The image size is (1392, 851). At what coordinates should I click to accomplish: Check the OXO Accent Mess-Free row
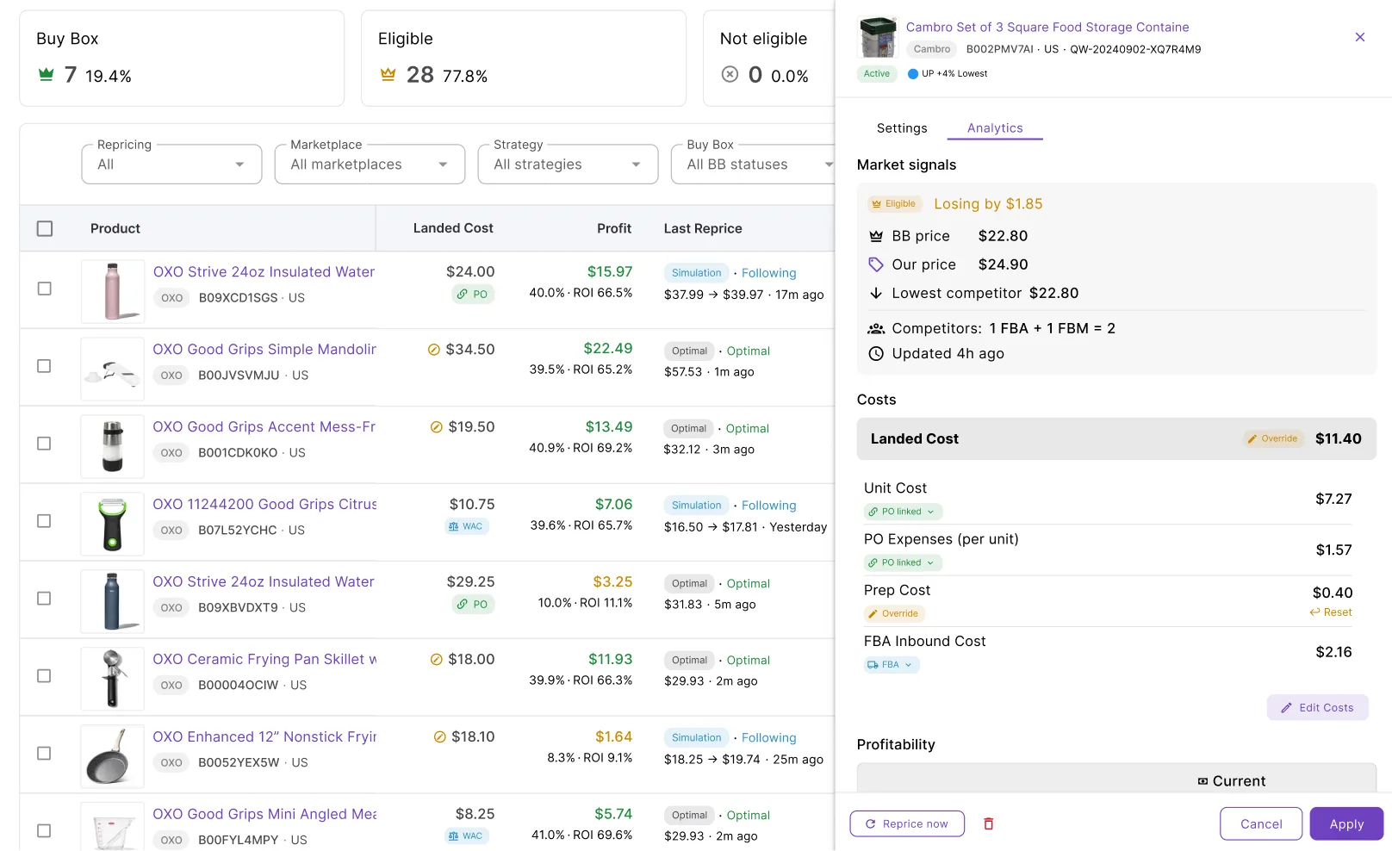[x=44, y=444]
